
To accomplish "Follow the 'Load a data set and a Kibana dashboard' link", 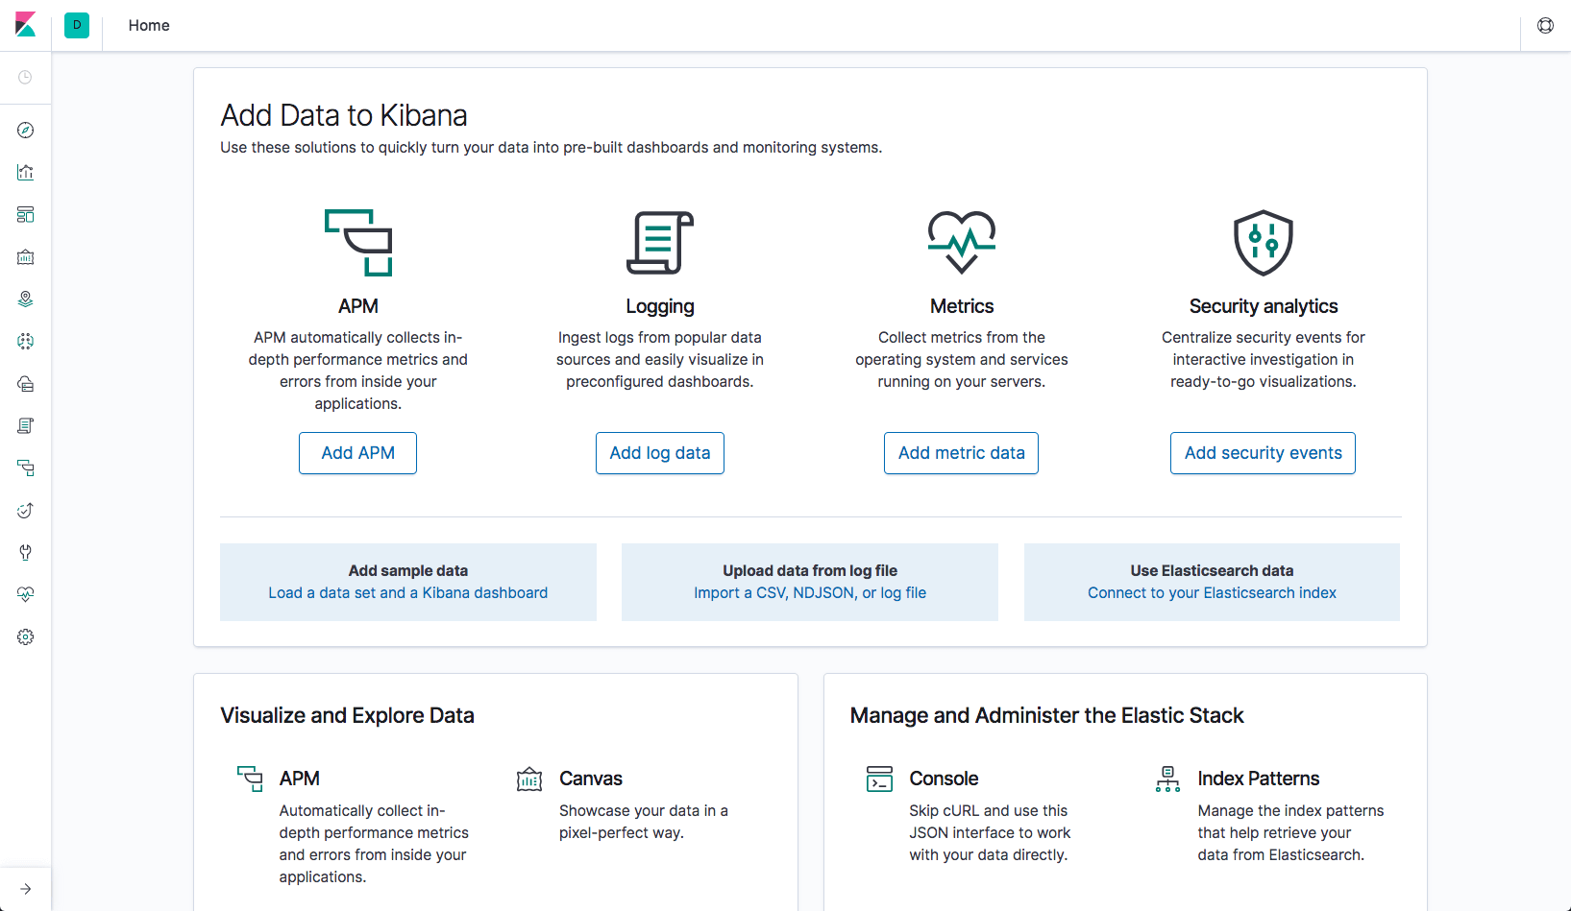I will (408, 593).
